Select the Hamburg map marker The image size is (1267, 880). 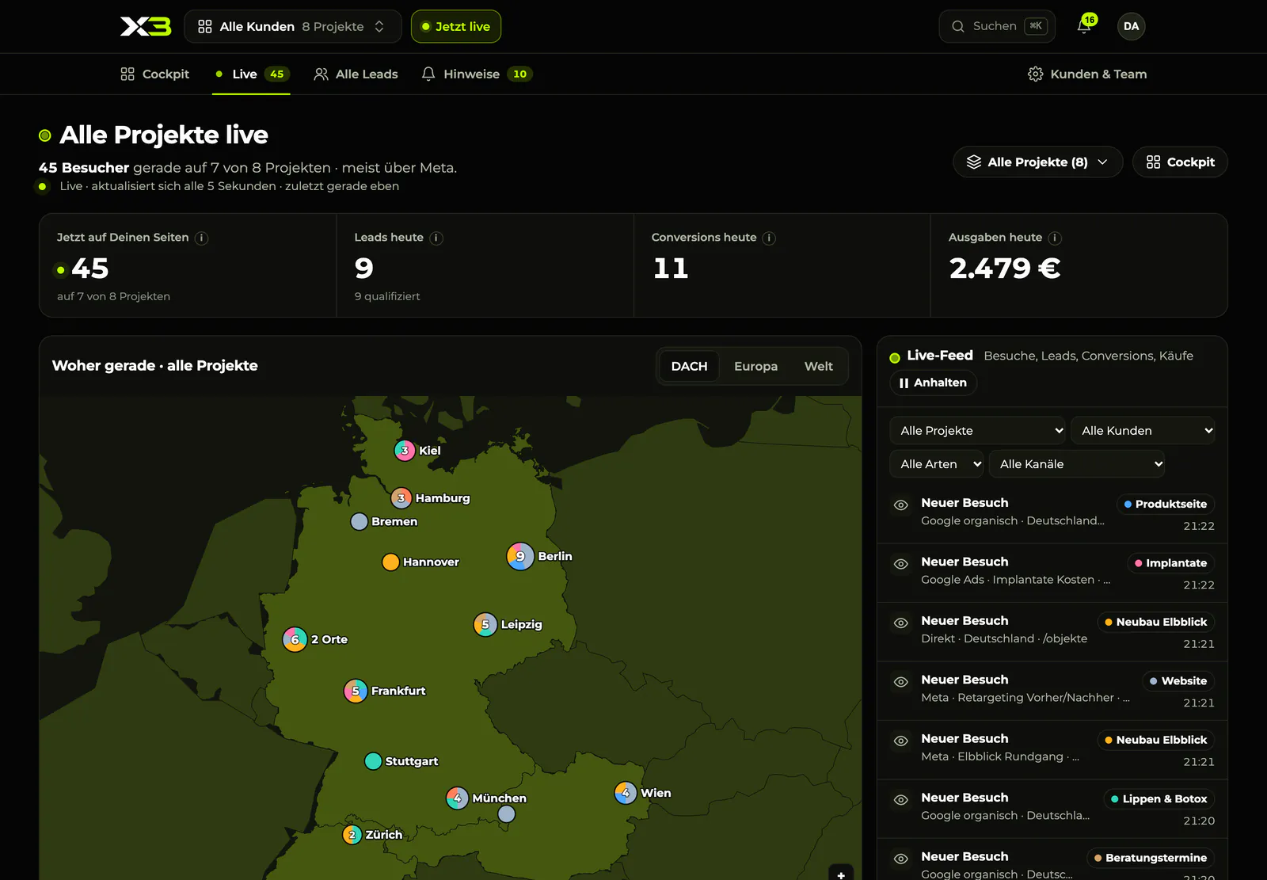pos(401,498)
